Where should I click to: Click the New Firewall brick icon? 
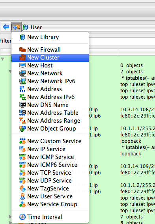(22, 50)
